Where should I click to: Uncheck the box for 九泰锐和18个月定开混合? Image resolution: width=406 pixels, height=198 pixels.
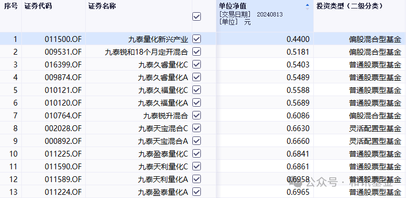(197, 52)
